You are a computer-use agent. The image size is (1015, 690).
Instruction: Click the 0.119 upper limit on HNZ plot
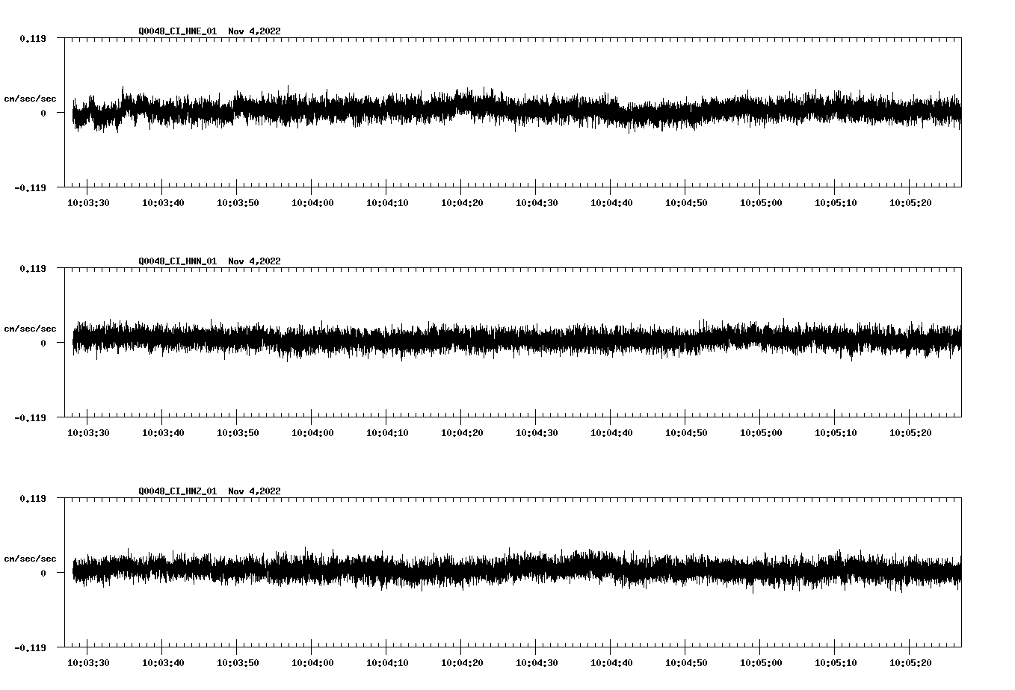(32, 498)
